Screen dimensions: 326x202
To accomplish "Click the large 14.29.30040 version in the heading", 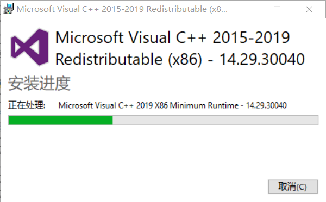I will tap(262, 59).
